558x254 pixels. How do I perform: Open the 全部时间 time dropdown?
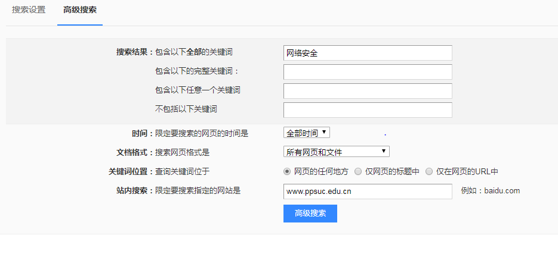tap(307, 133)
